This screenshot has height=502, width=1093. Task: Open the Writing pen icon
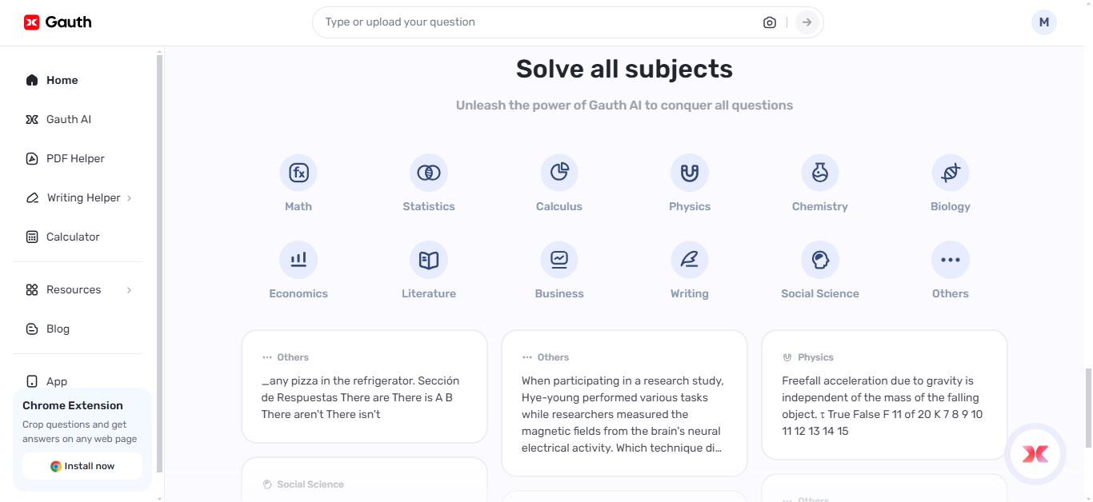pos(689,259)
